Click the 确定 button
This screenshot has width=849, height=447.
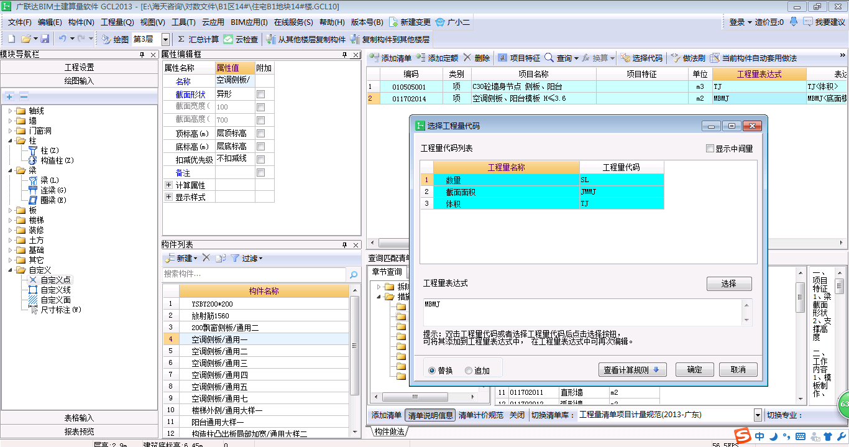pyautogui.click(x=695, y=369)
